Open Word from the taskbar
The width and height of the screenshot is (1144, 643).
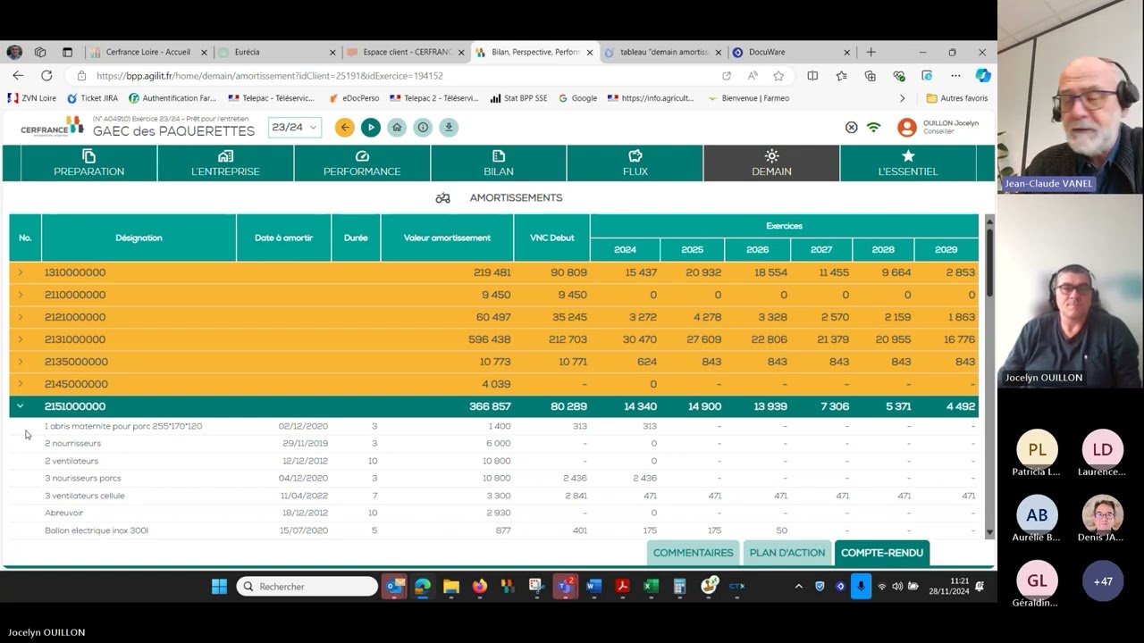click(594, 587)
